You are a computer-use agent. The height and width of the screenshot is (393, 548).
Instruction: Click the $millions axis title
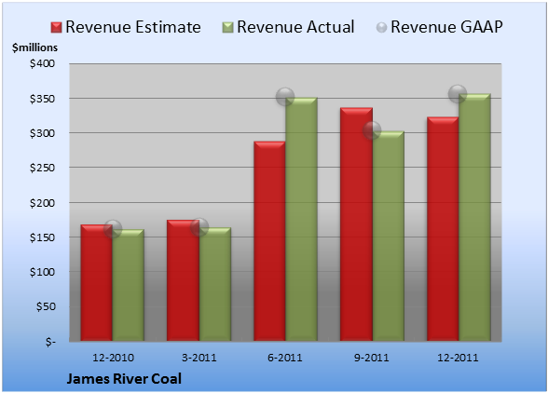(34, 47)
